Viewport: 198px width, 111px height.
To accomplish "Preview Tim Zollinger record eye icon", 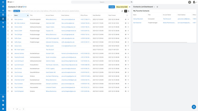I will (x=126, y=35).
